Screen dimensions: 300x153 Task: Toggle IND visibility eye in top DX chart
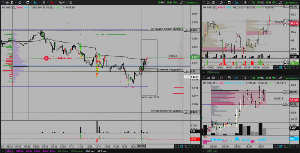click(x=259, y=2)
